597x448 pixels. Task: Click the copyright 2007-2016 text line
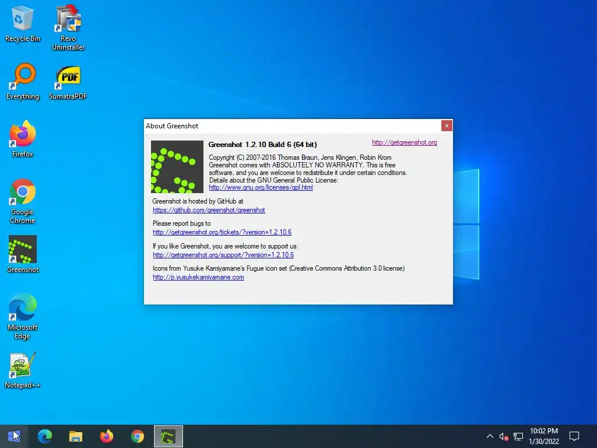[x=300, y=157]
